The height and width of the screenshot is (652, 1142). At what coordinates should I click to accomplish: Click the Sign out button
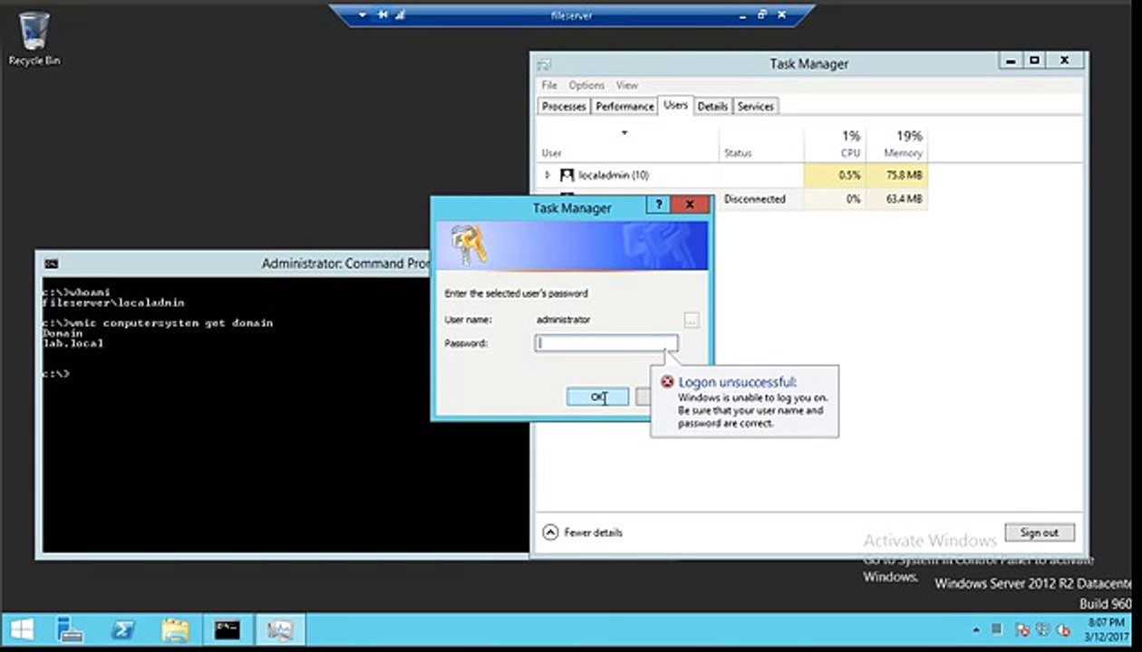[1039, 532]
